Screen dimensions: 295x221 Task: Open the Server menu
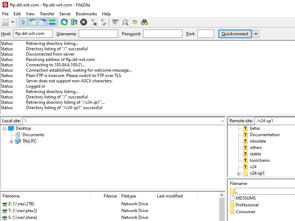point(65,14)
